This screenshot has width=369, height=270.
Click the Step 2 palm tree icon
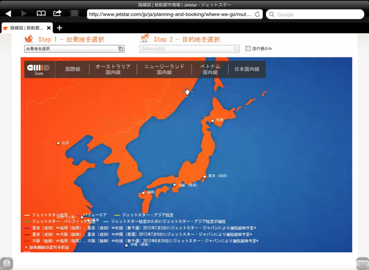click(145, 38)
